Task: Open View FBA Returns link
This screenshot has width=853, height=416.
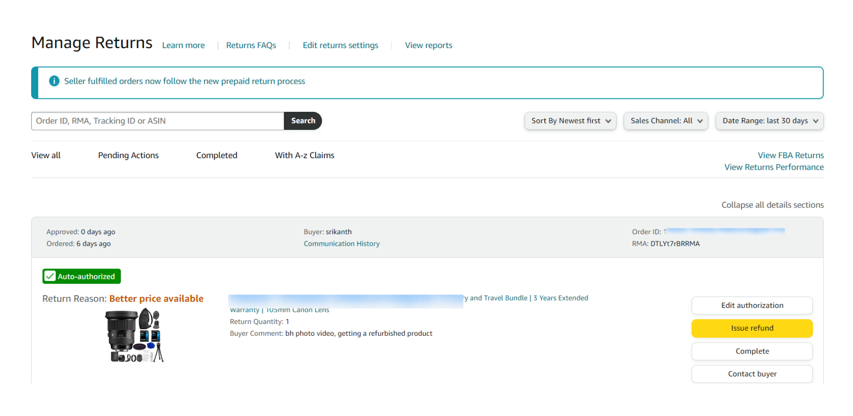Action: click(791, 155)
